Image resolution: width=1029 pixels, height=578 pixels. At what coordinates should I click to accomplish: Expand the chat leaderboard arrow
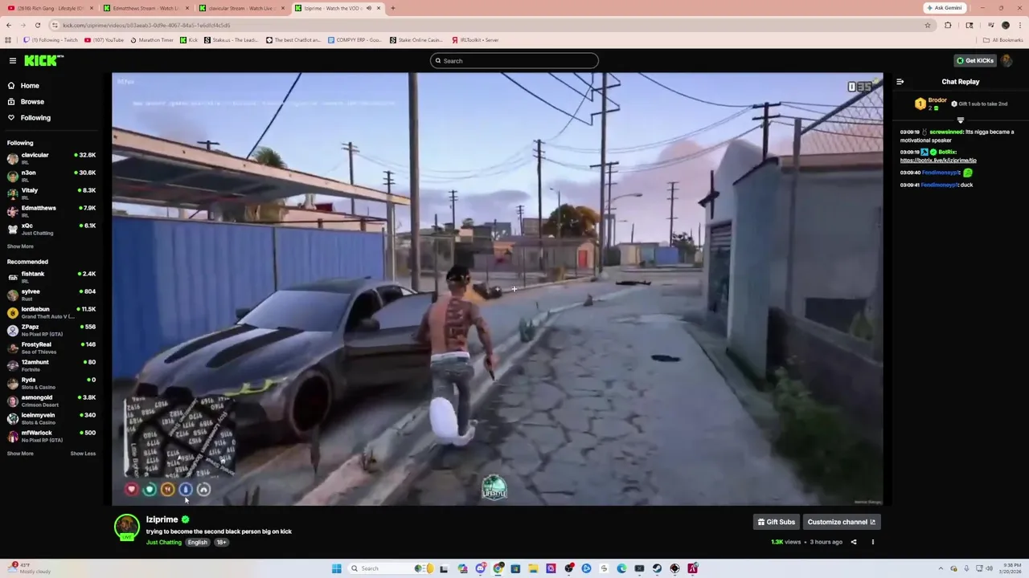(x=960, y=120)
